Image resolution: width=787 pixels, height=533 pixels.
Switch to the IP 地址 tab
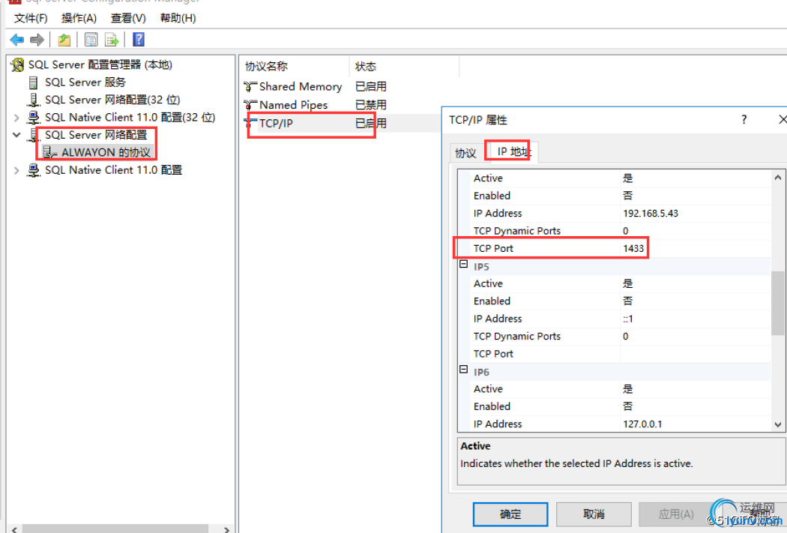pos(511,151)
